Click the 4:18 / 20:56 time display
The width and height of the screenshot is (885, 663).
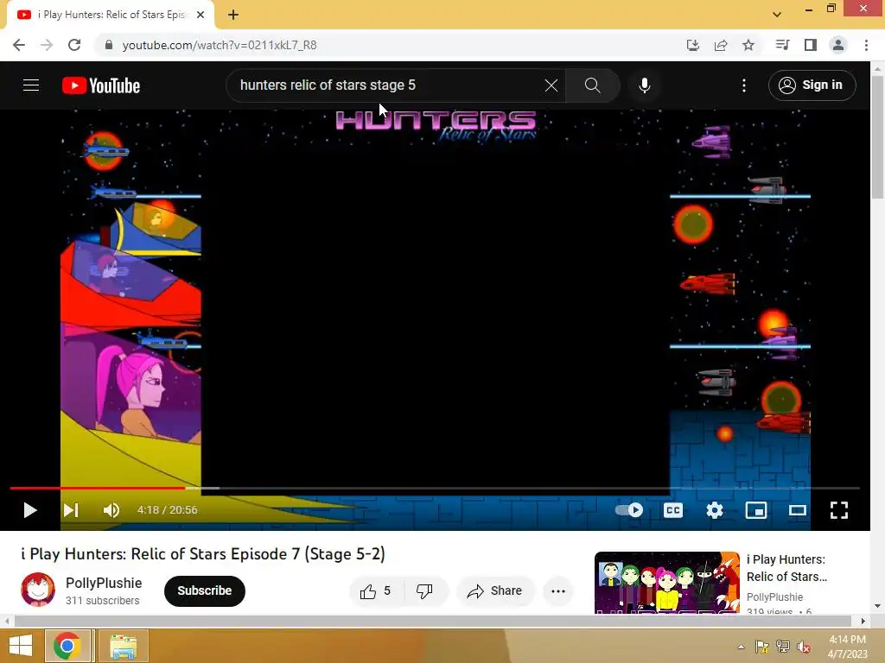tap(168, 510)
